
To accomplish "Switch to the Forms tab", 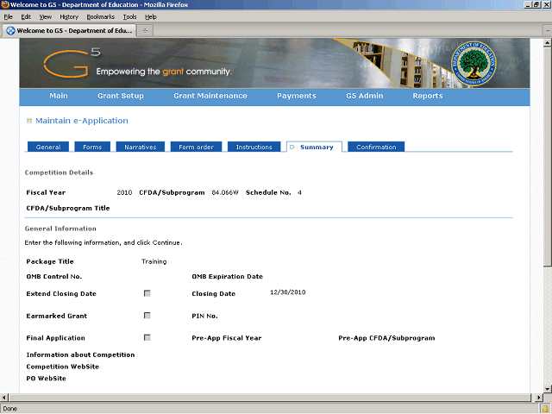I will tap(92, 147).
